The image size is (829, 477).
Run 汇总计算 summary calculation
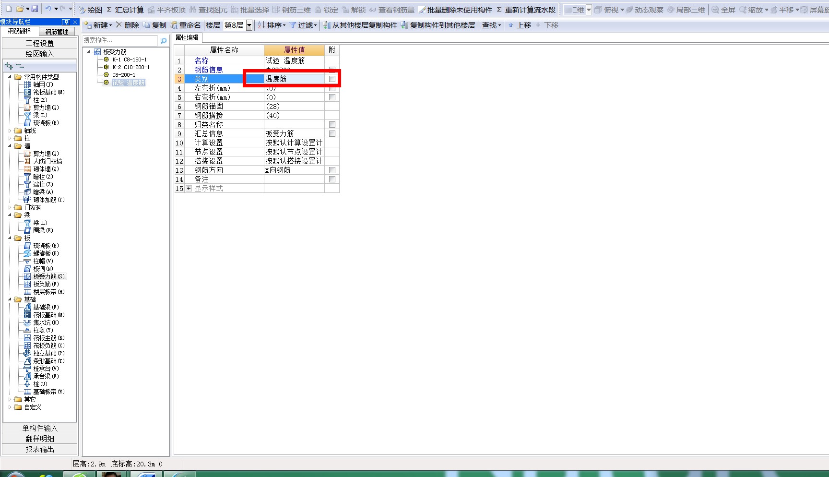tap(125, 10)
